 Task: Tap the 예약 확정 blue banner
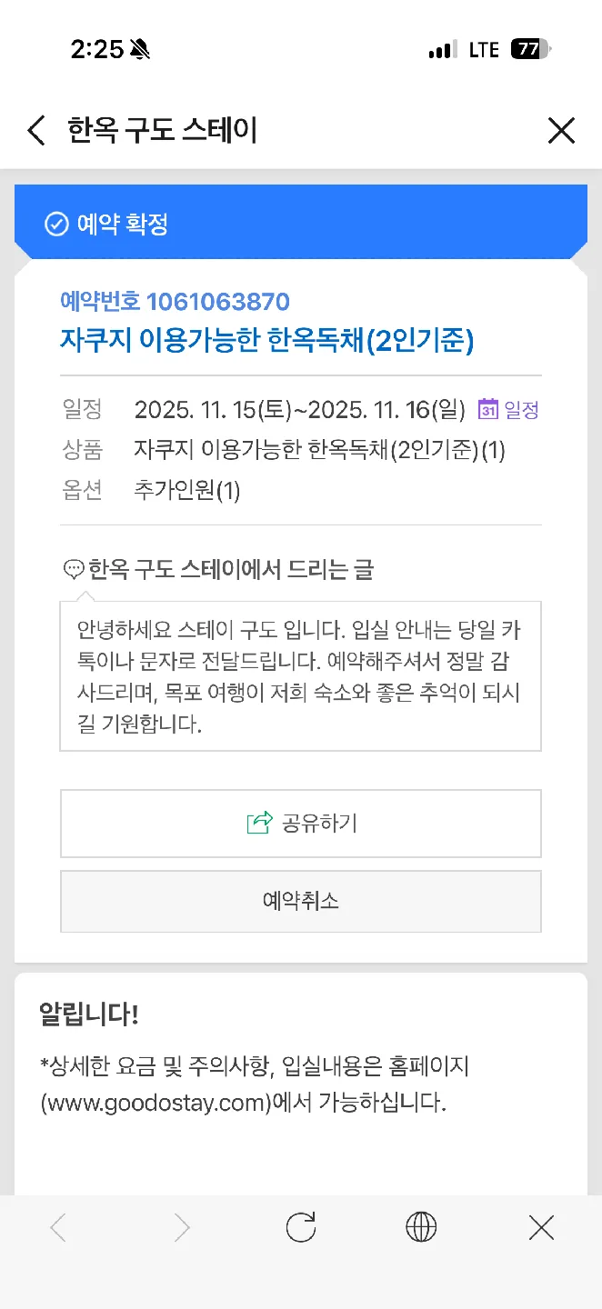(300, 223)
